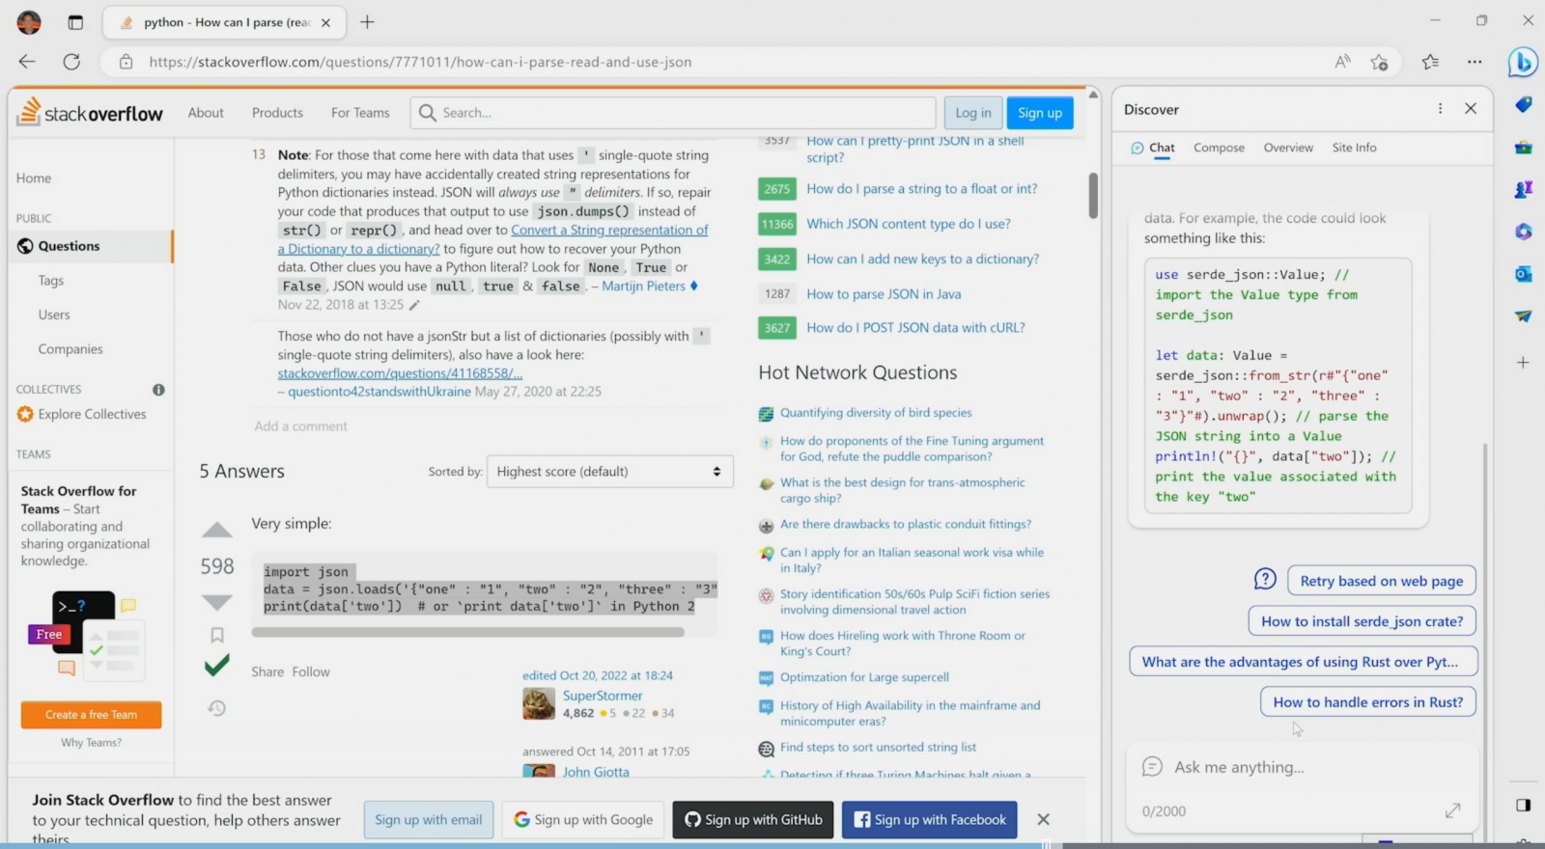1545x849 pixels.
Task: Click Add a comment link
Action: pyautogui.click(x=300, y=426)
